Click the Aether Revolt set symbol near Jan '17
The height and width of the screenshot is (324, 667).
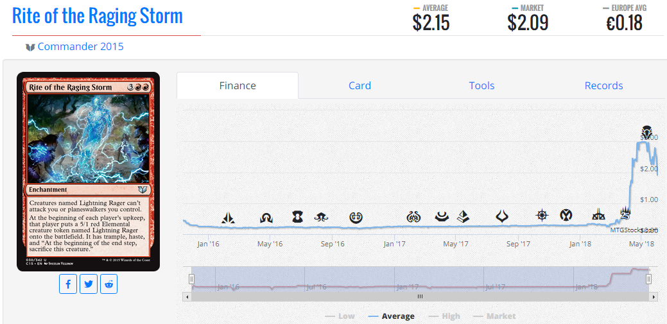pyautogui.click(x=413, y=217)
